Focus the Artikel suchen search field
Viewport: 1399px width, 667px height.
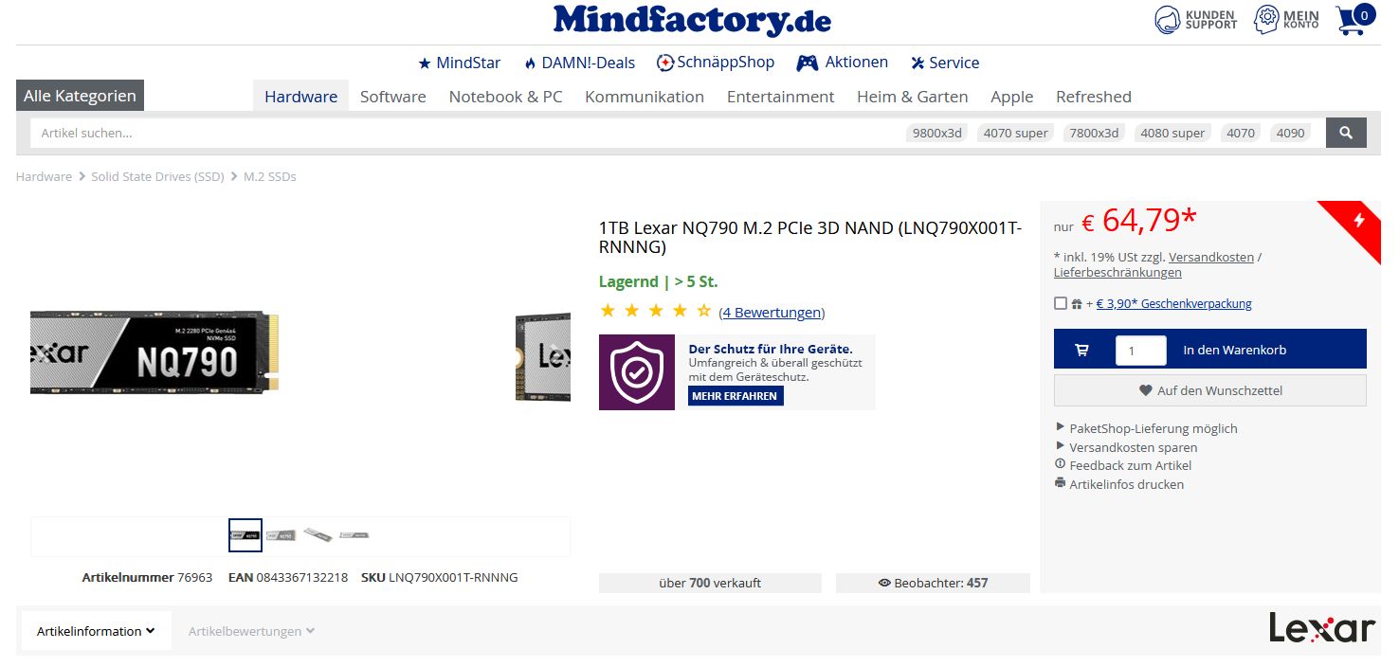(x=464, y=134)
